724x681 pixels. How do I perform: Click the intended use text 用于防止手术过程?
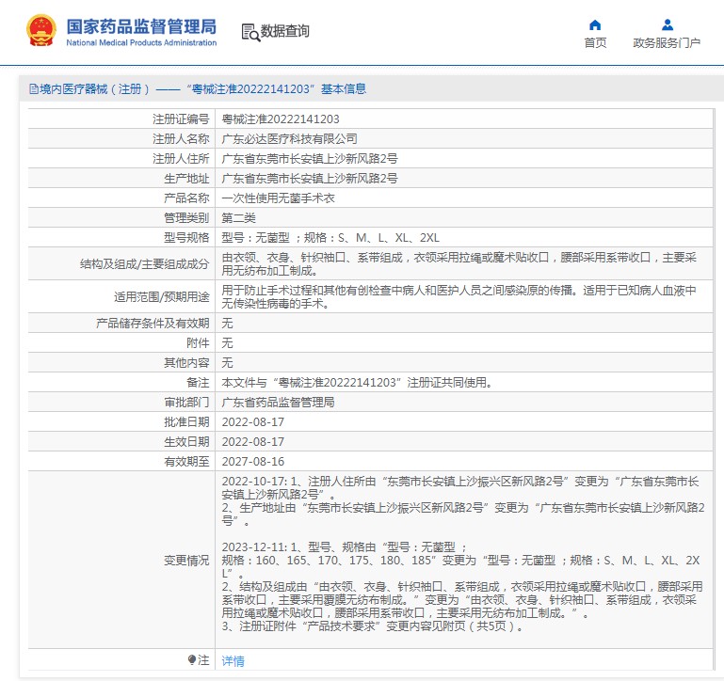459,296
